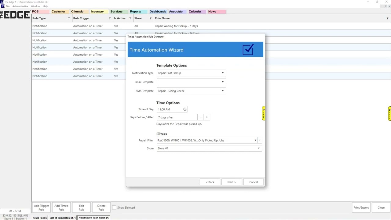
Task: Select the 'Repair Waiting for Pickup - 7 Days' rule
Action: click(x=211, y=26)
